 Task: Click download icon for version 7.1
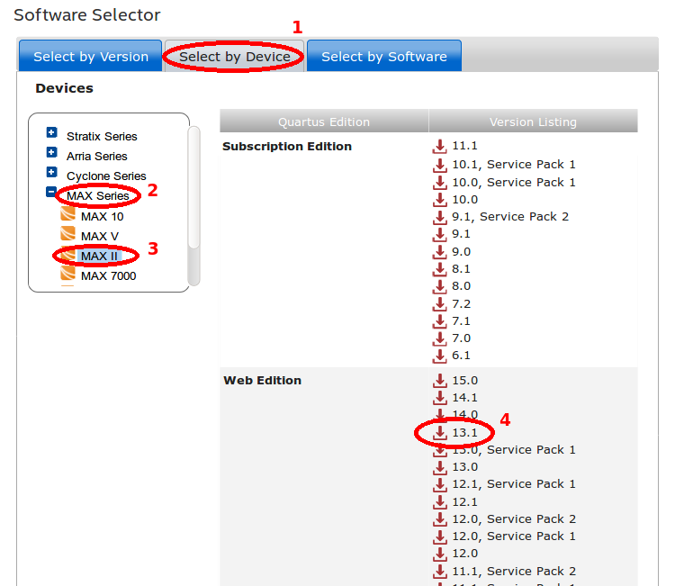(x=439, y=321)
